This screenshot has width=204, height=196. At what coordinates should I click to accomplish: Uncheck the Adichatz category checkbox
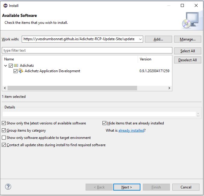[x=11, y=66]
